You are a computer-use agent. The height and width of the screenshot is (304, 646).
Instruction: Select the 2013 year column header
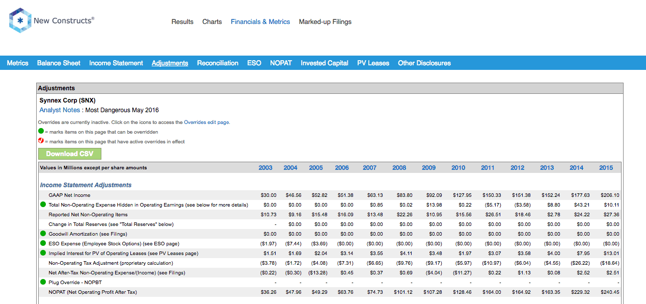coord(547,168)
